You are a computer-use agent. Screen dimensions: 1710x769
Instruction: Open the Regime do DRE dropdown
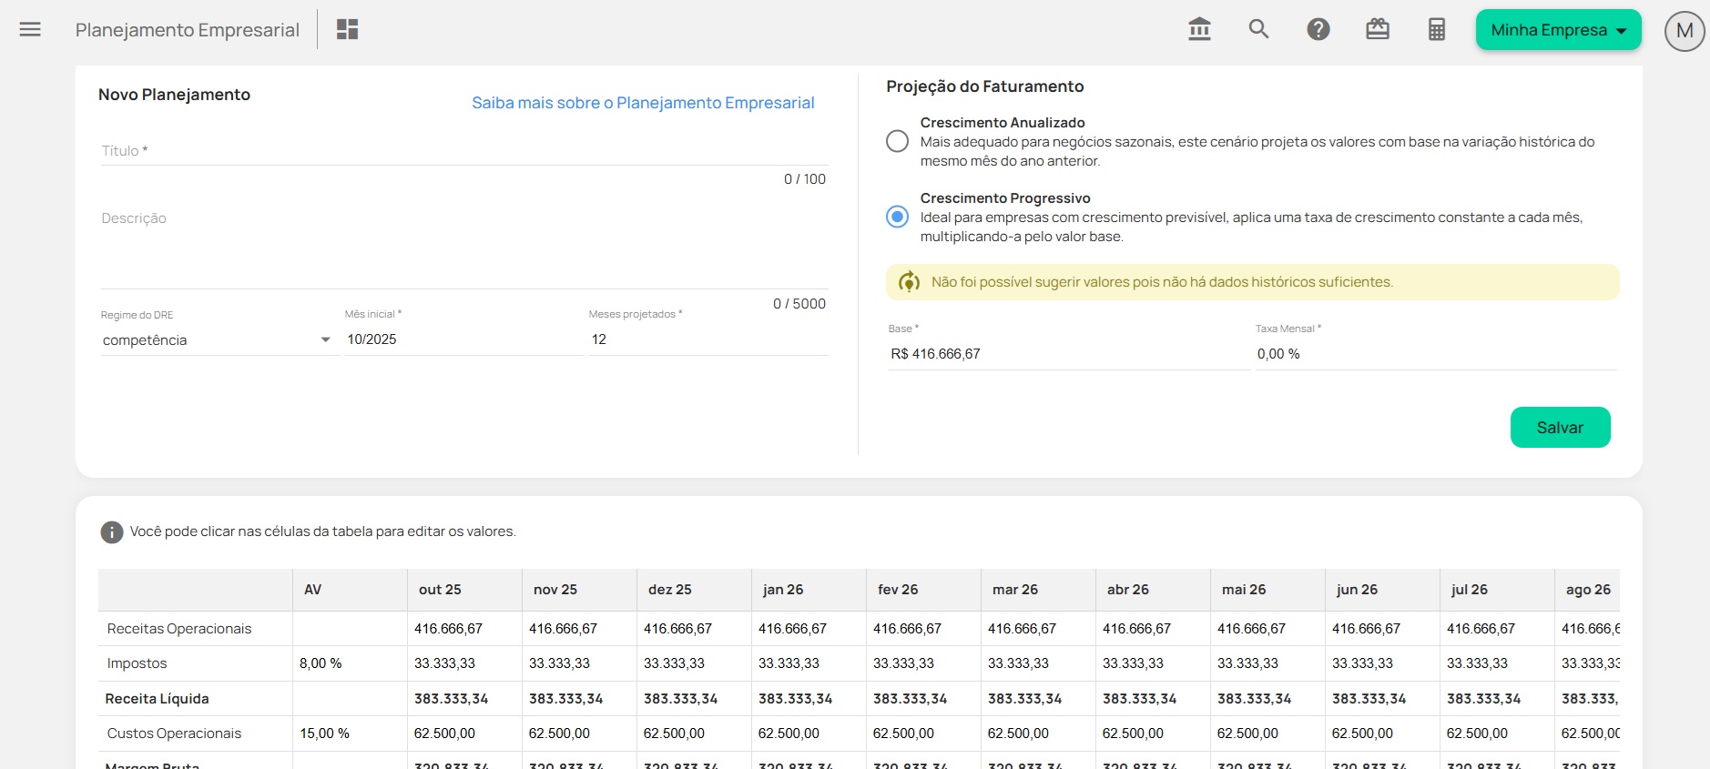[x=217, y=340]
